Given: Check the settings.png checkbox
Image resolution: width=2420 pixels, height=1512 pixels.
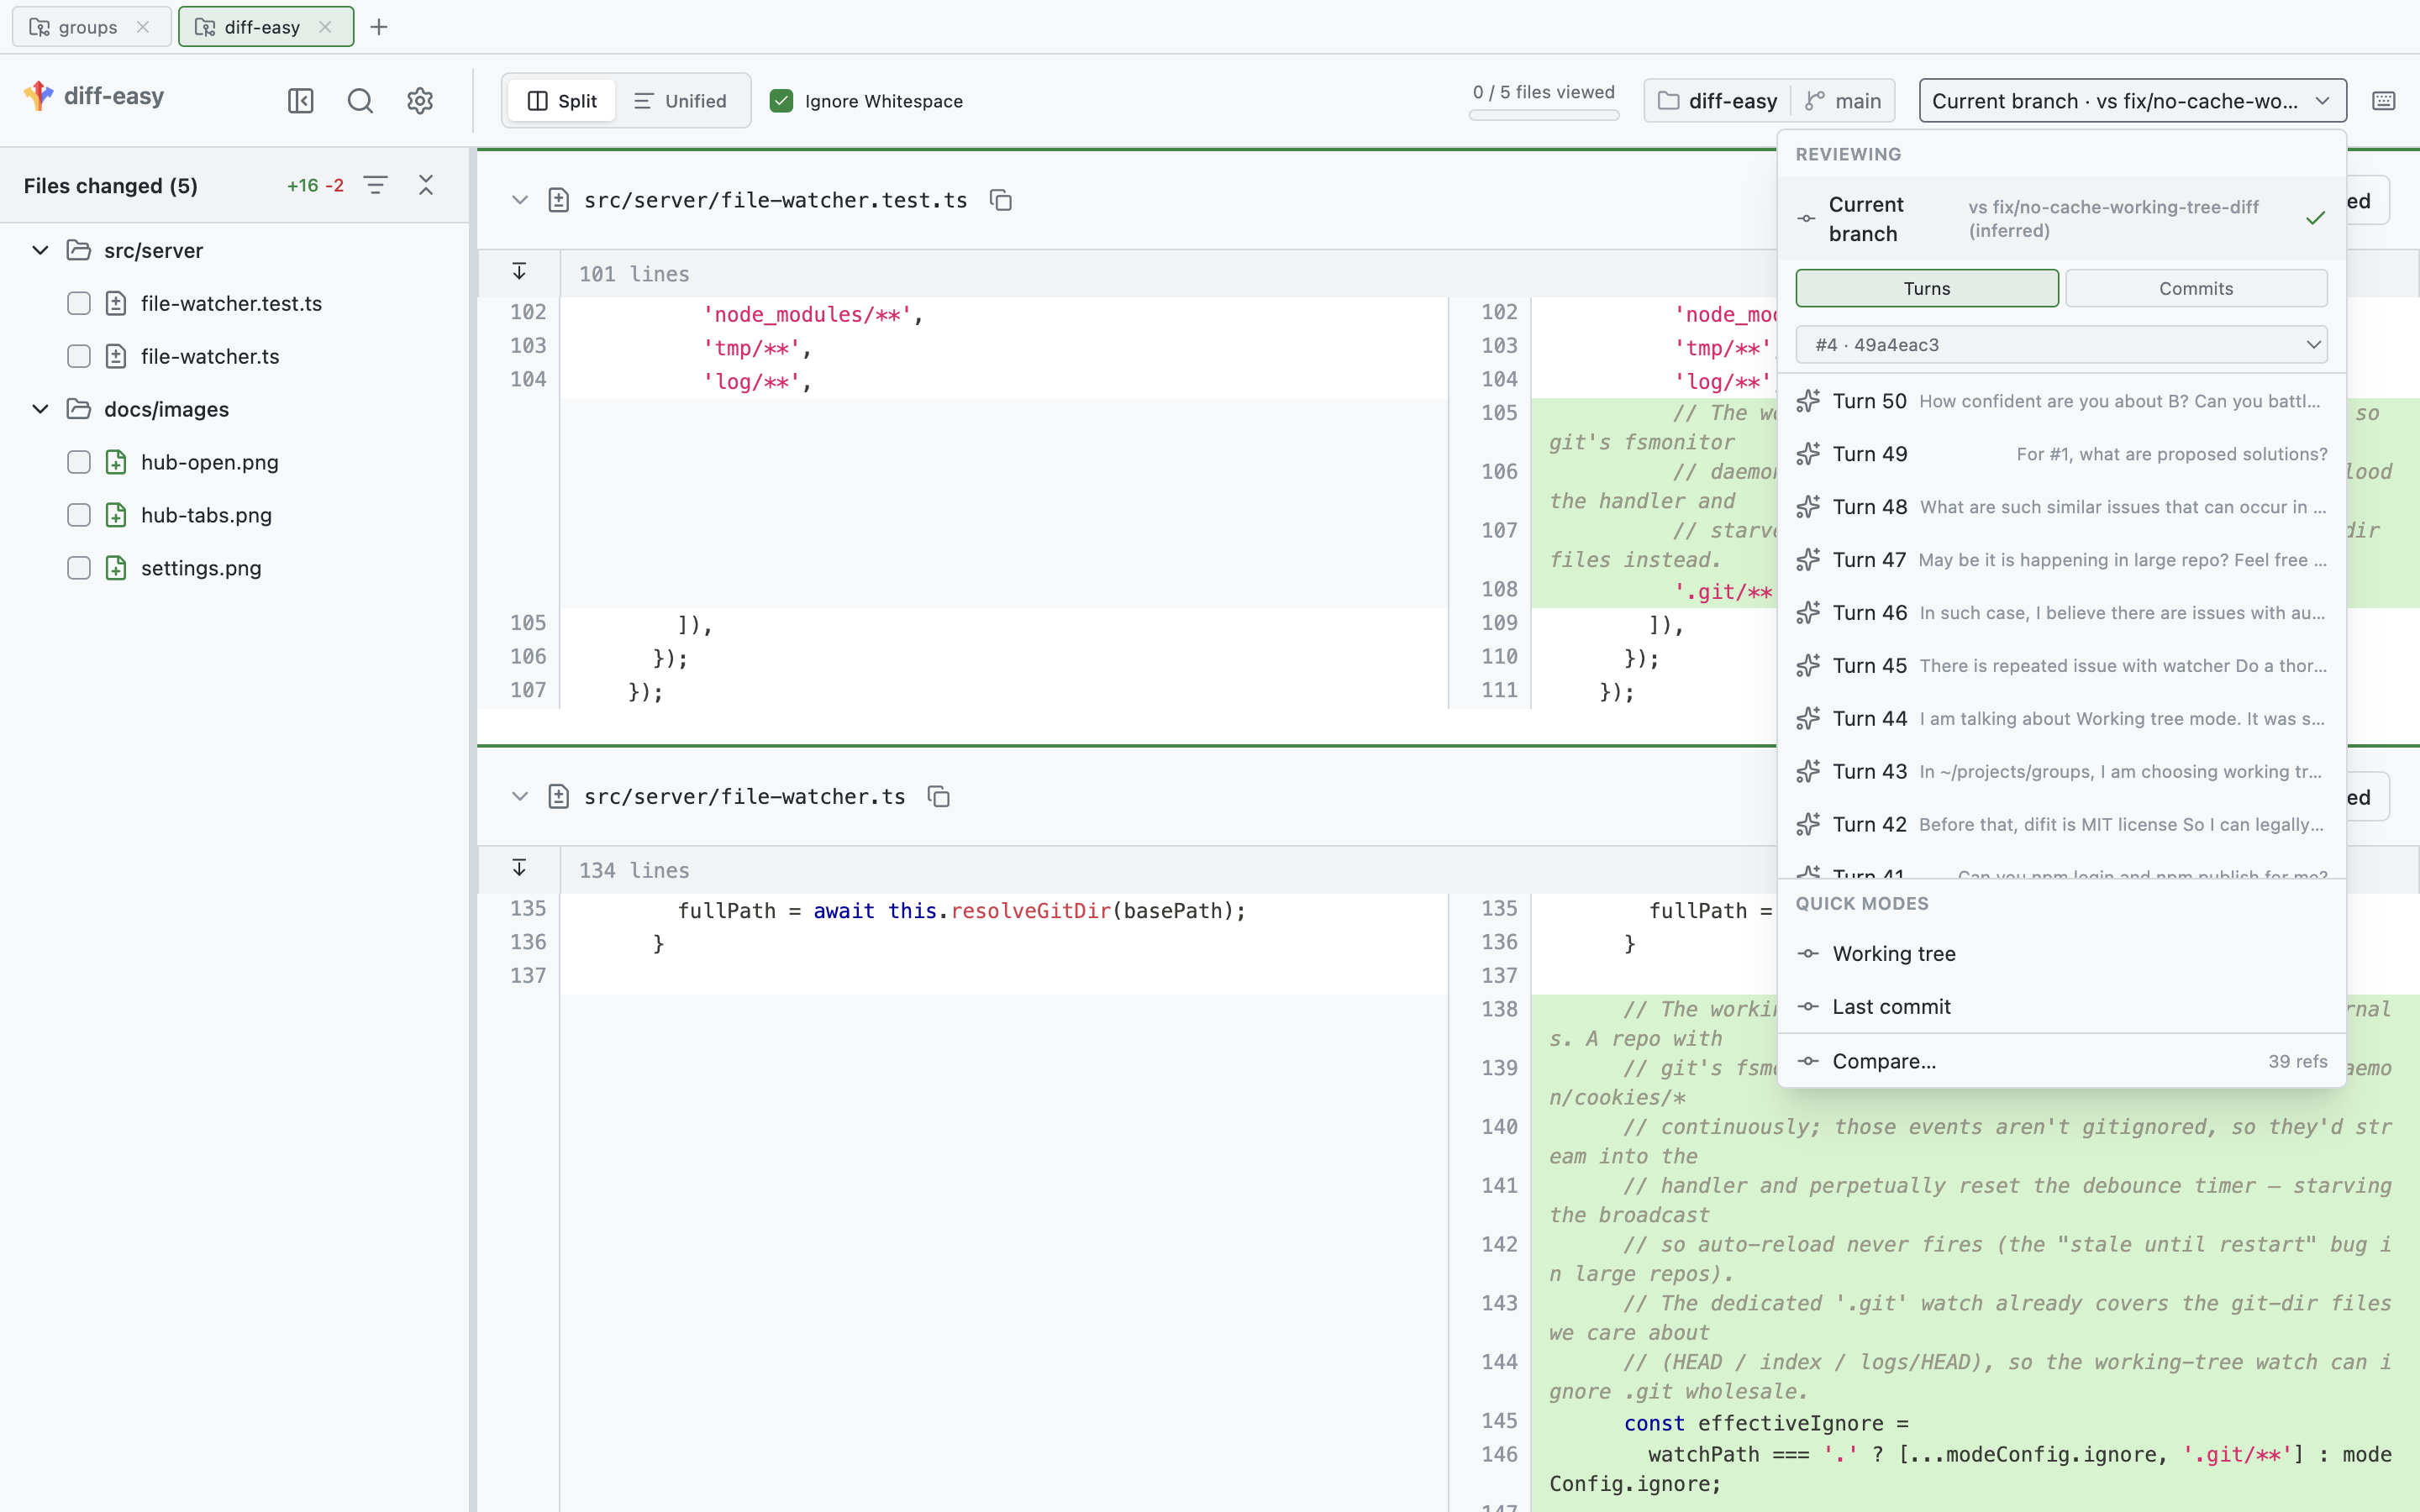Looking at the screenshot, I should [79, 568].
